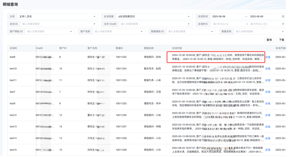Screen dimensions: 289x157
Task: Click the 客服ID column header
Action: [x=119, y=48]
